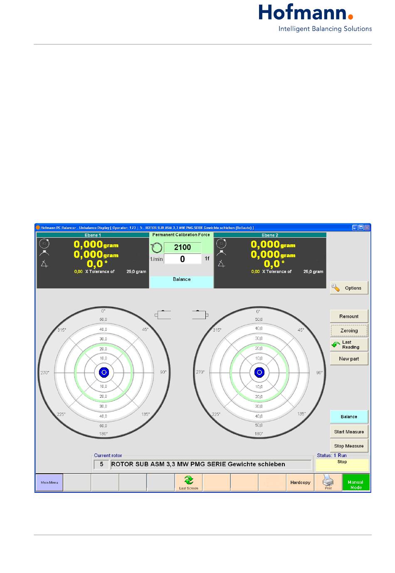This screenshot has height=573, width=395.
Task: Open the Main Menu
Action: 49,482
